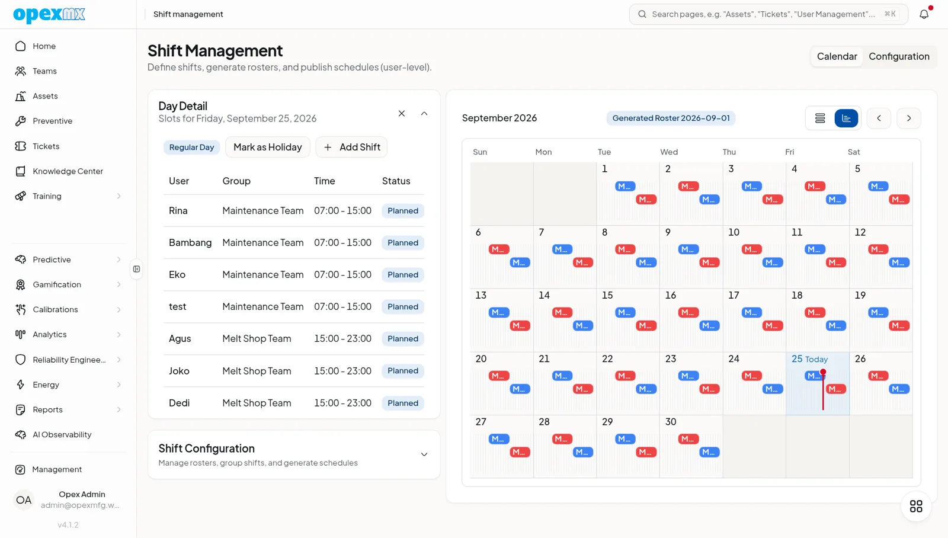Switch calendar to list view
This screenshot has height=538, width=948.
[820, 118]
